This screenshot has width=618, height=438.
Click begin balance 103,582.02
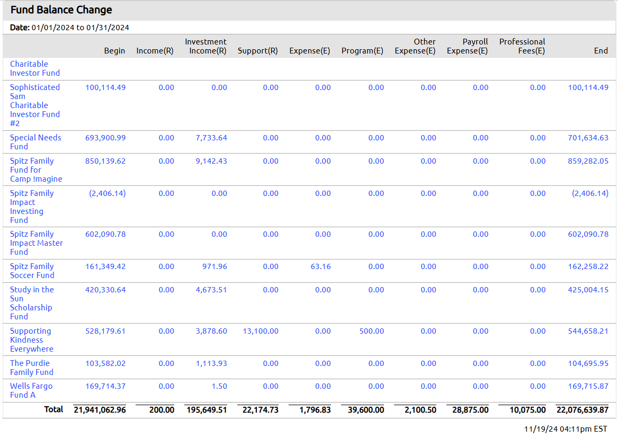(x=105, y=363)
